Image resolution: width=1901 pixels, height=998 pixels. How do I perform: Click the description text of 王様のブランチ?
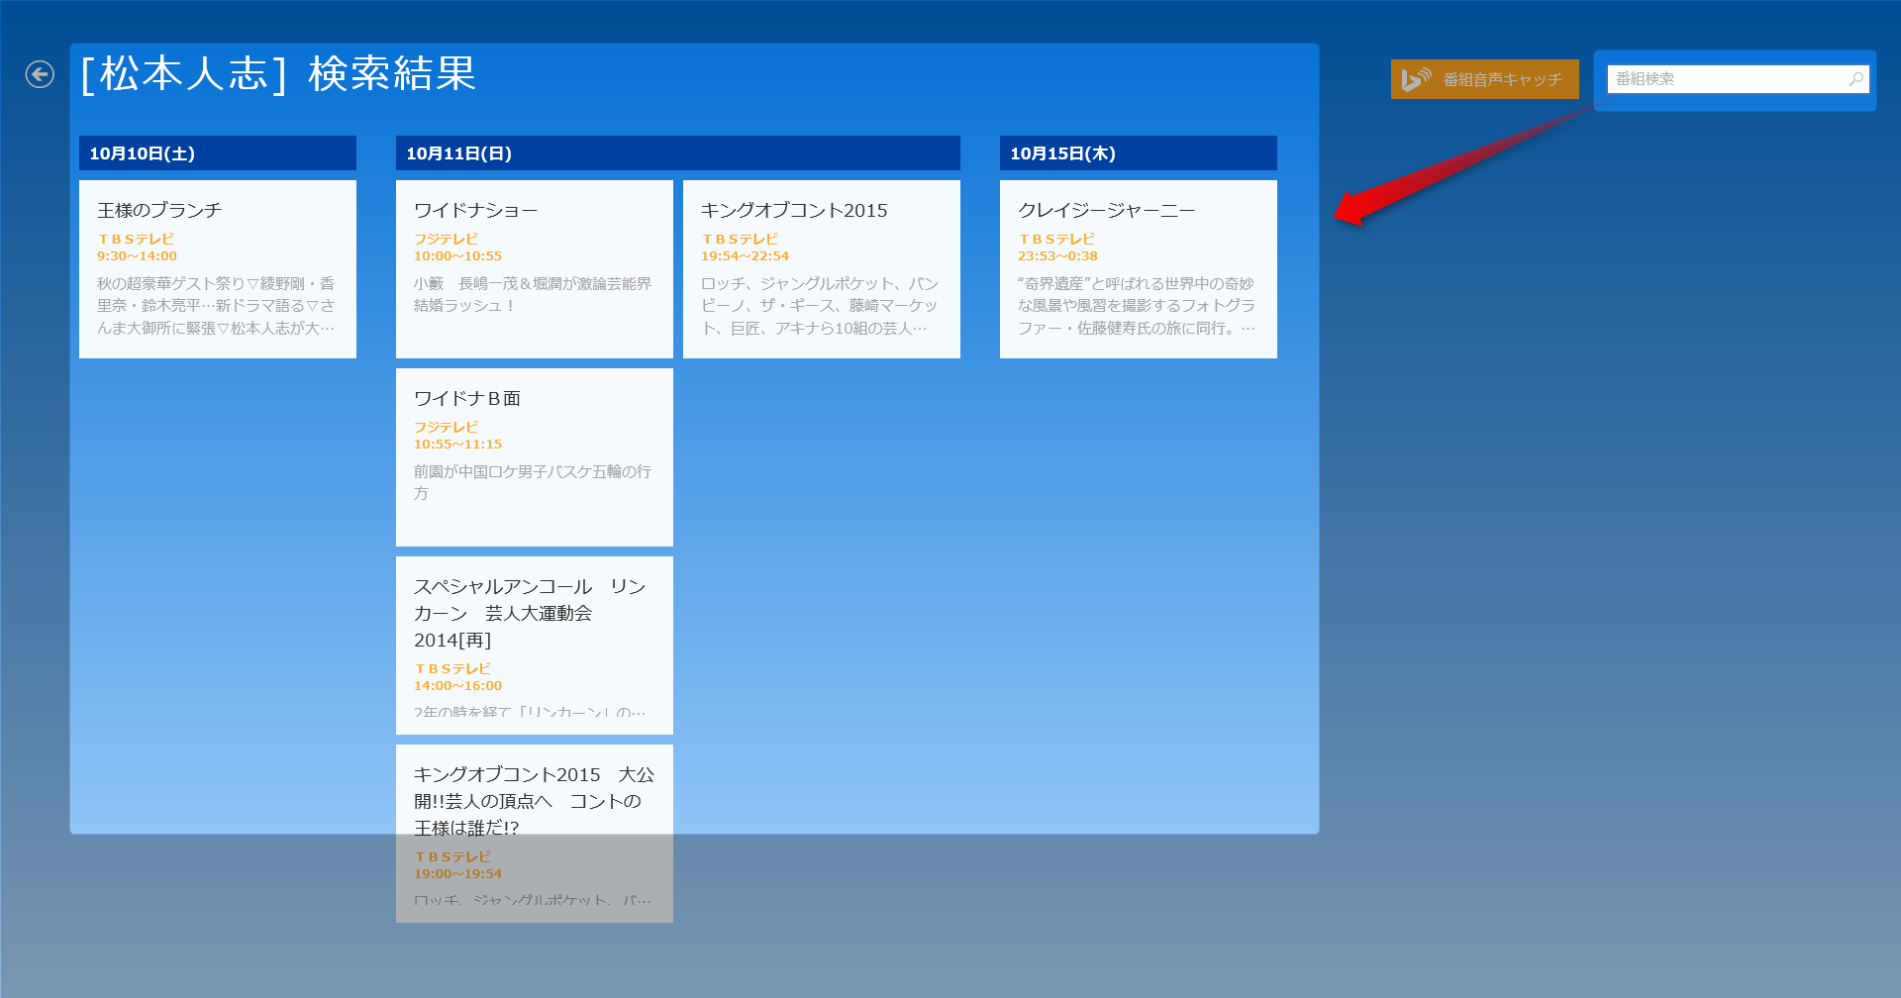click(216, 306)
